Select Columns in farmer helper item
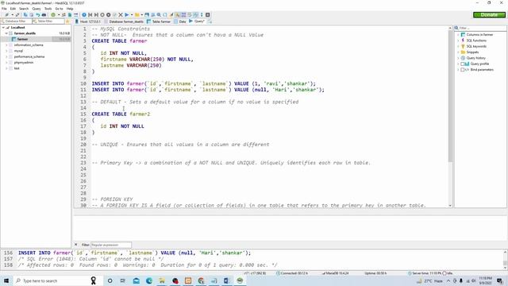This screenshot has height=286, width=508. click(x=479, y=35)
